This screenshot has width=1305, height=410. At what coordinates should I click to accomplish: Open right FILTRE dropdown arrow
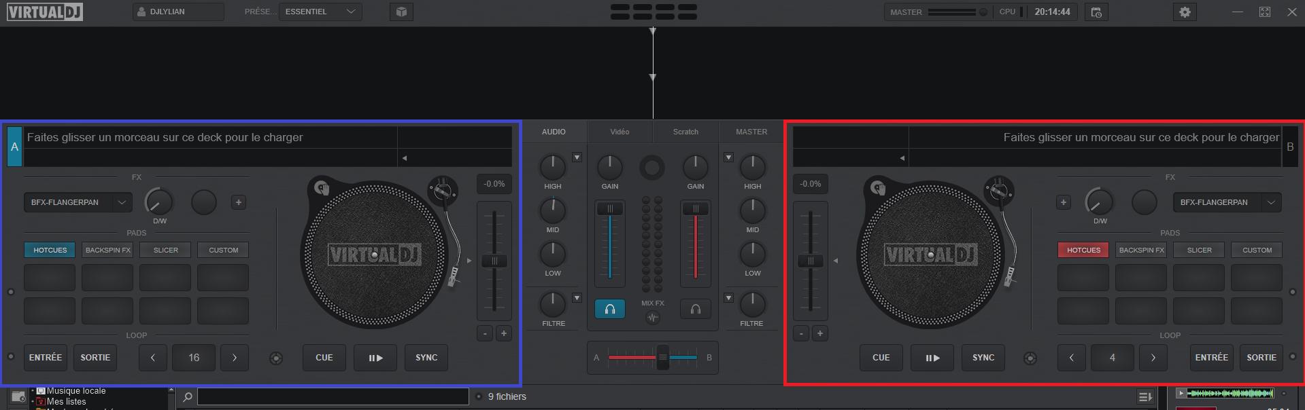(x=728, y=298)
